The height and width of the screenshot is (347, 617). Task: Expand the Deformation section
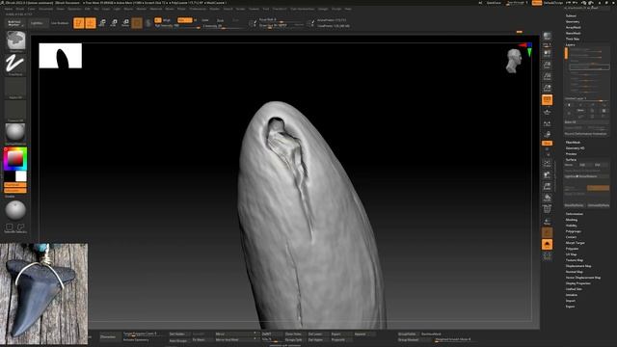pyautogui.click(x=575, y=214)
